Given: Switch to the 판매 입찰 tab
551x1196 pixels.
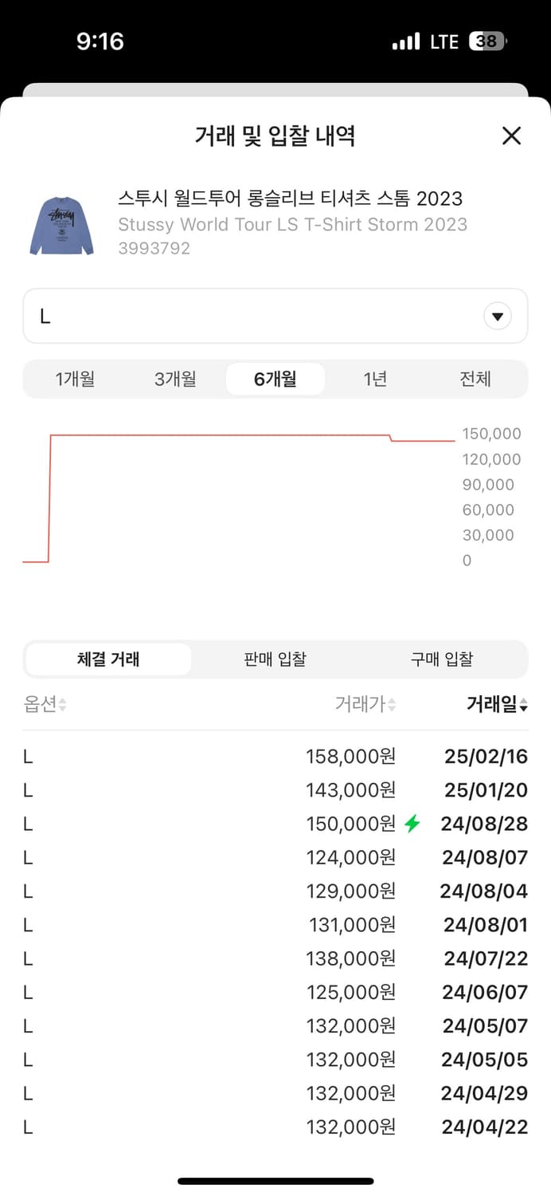Looking at the screenshot, I should (x=275, y=659).
